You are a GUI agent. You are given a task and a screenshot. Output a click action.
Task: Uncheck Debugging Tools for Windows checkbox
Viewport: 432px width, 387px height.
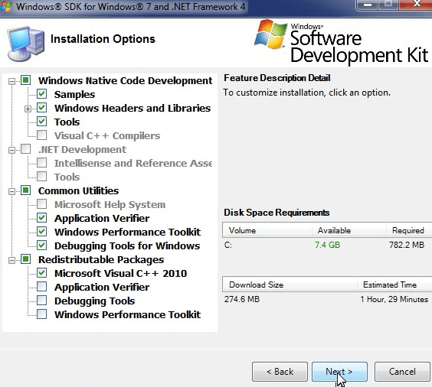pos(42,246)
